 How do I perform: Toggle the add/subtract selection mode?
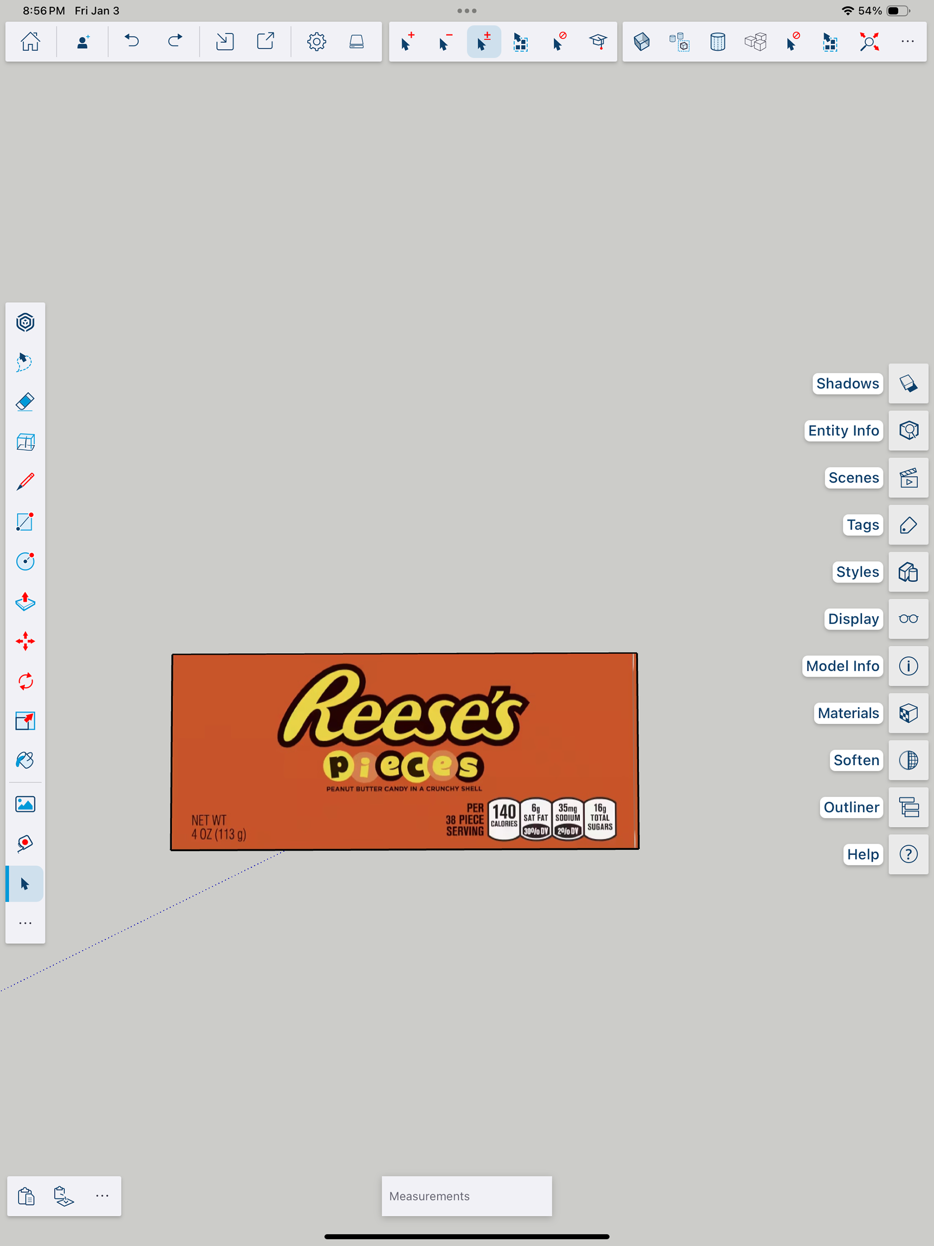pyautogui.click(x=484, y=42)
